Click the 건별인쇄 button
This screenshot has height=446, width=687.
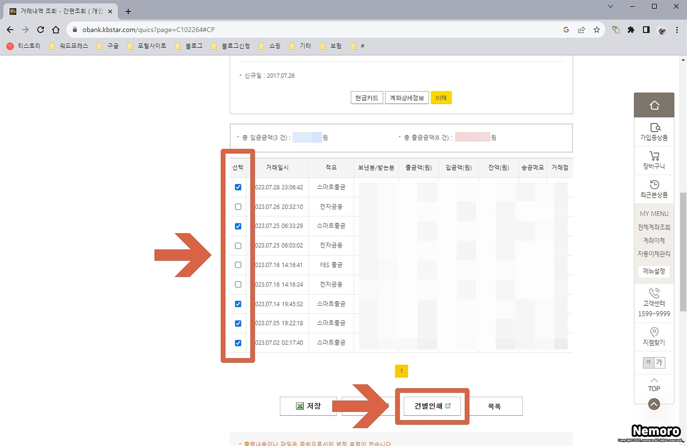[432, 406]
